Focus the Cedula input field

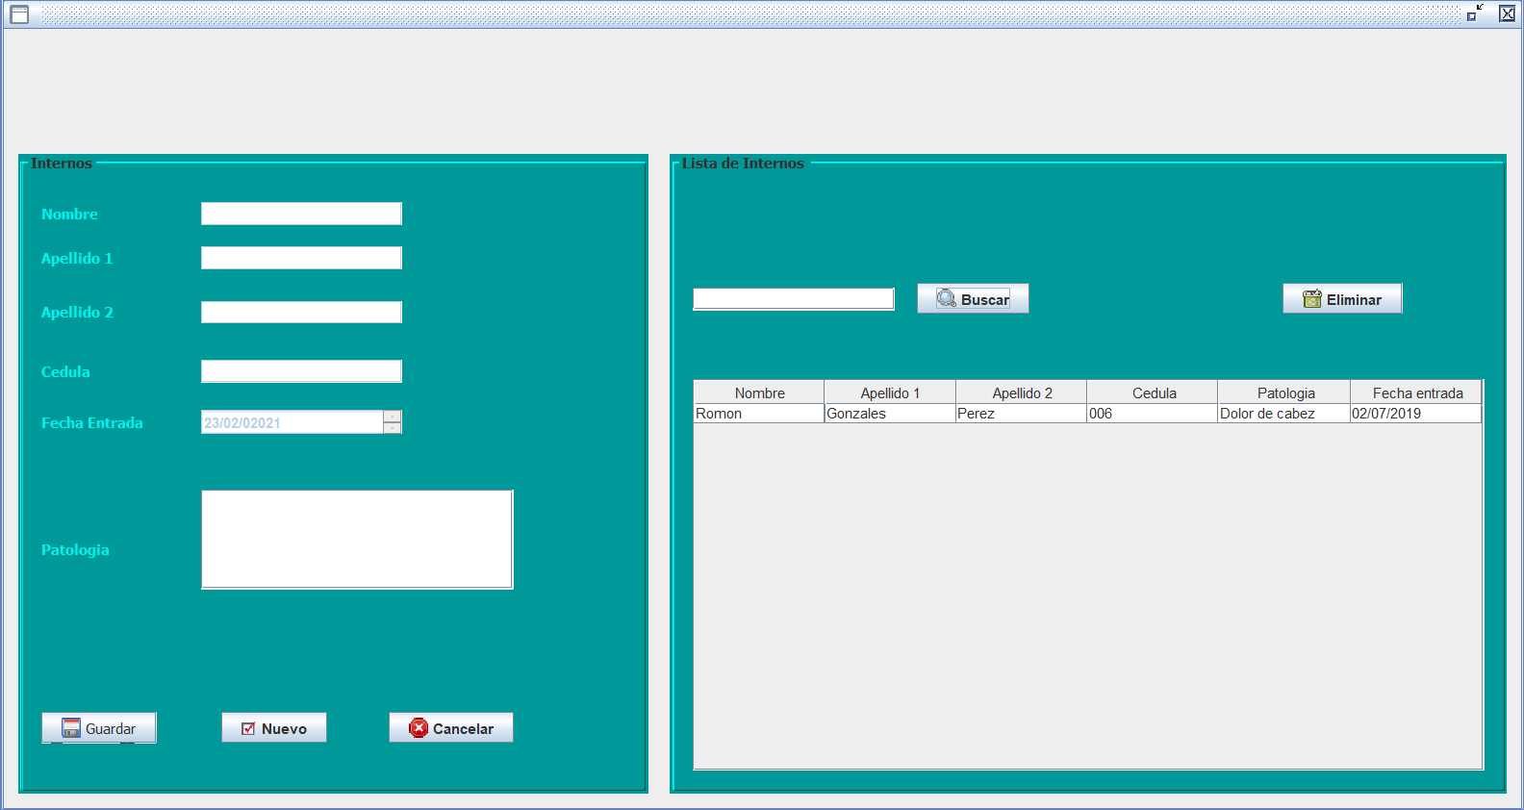301,371
